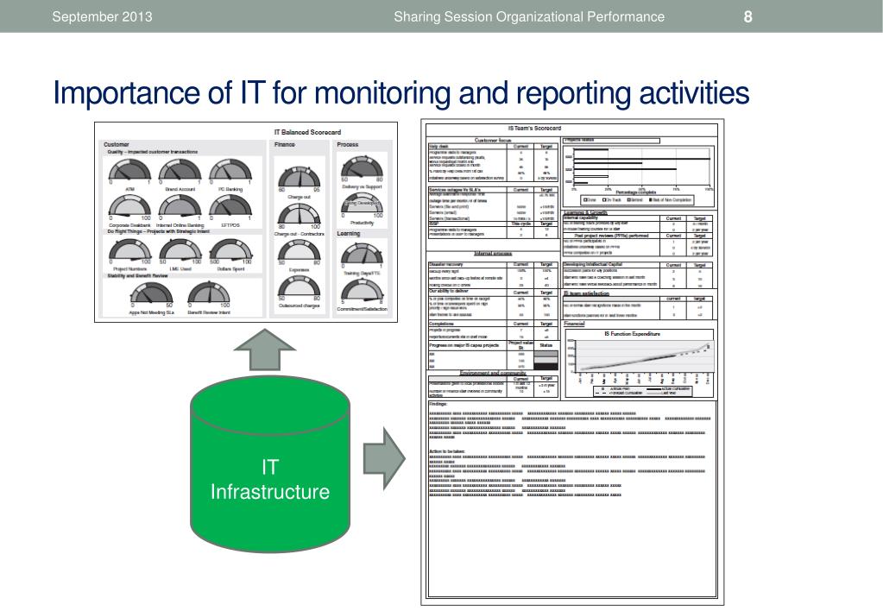Click the Commitment/Satisfaction gauge
Viewport: 883px width, 611px height.
pos(363,292)
